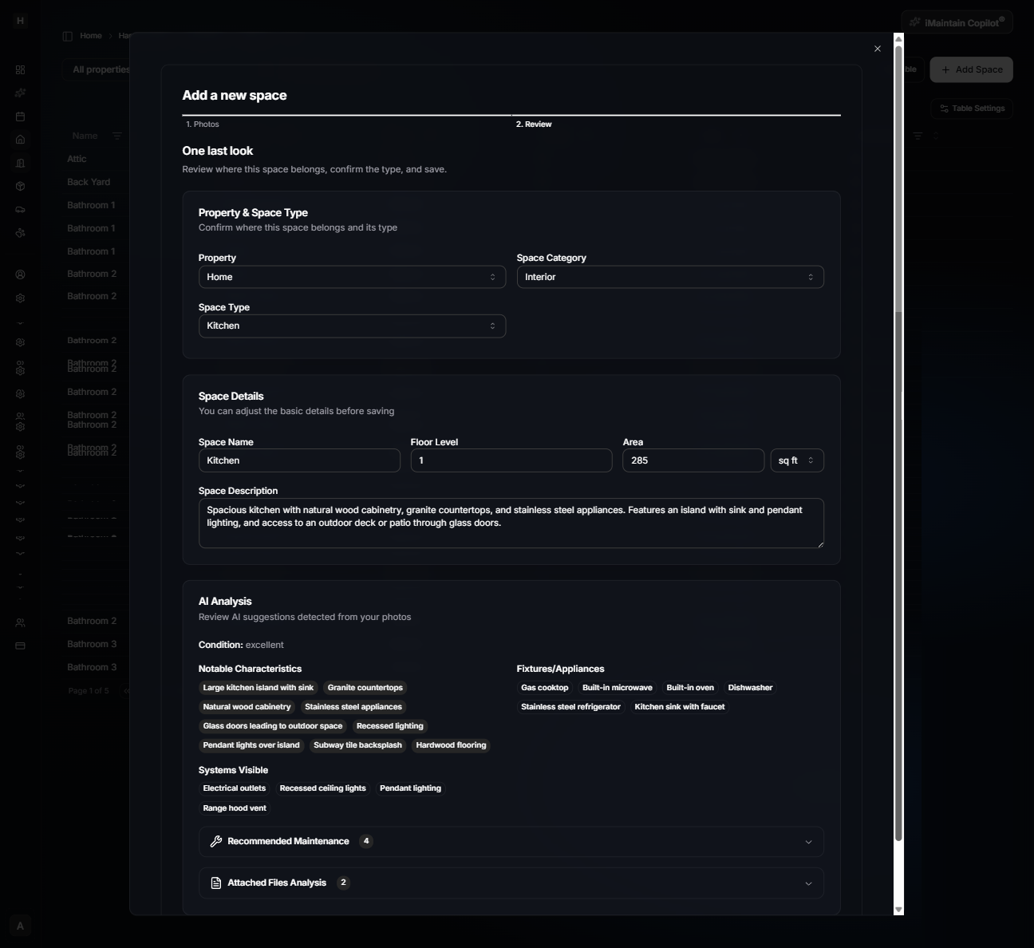The width and height of the screenshot is (1034, 948).
Task: Switch to the Photos step
Action: pos(203,124)
